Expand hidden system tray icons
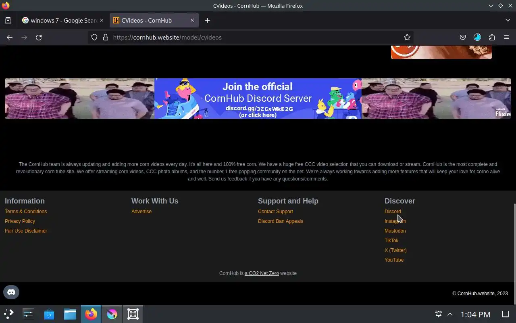This screenshot has width=516, height=323. click(x=450, y=314)
